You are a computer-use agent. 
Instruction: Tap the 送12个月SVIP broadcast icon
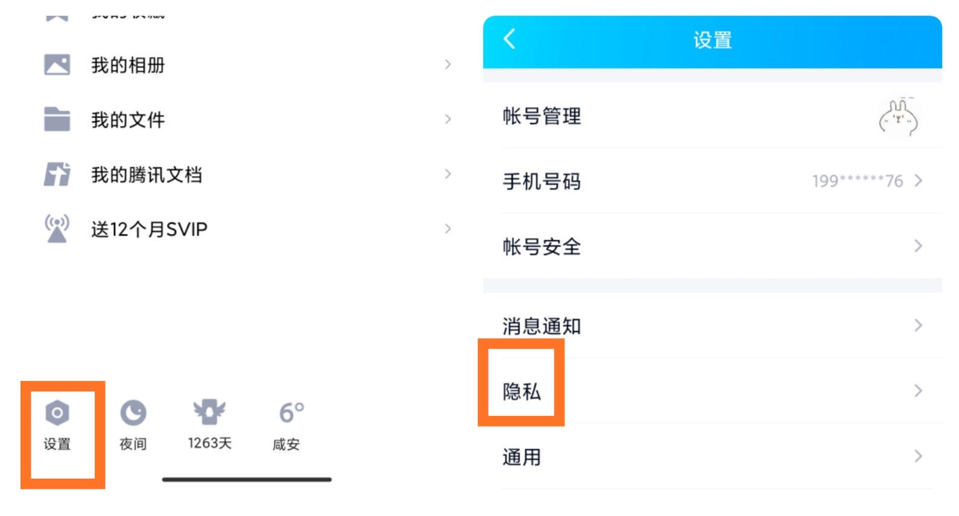57,229
